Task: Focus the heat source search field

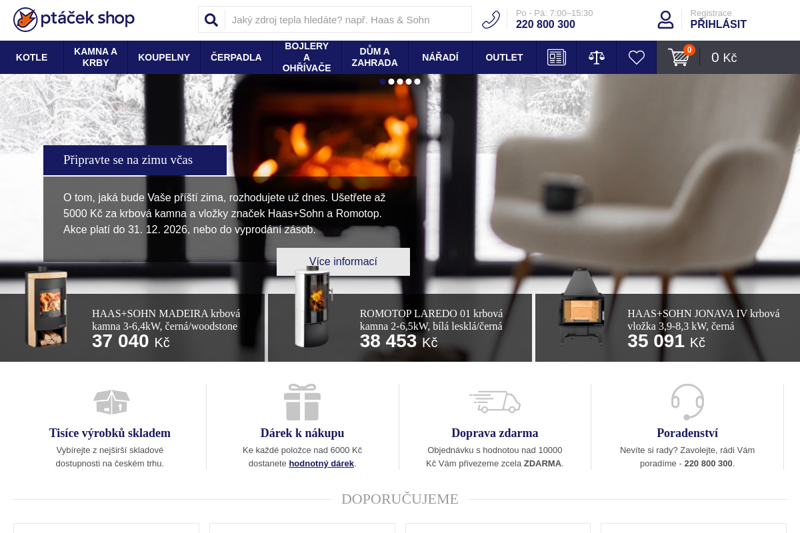Action: 348,20
